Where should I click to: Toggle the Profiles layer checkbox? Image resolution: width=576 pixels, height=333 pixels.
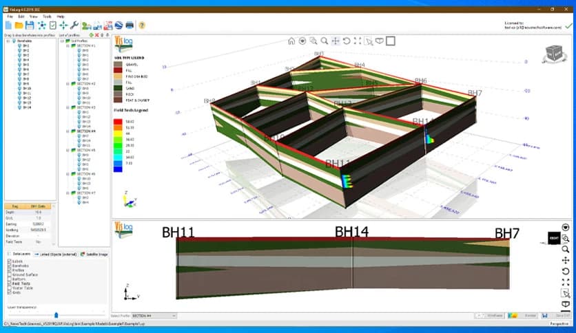tap(10, 270)
